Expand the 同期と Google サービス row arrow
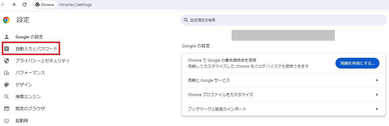 tap(377, 80)
